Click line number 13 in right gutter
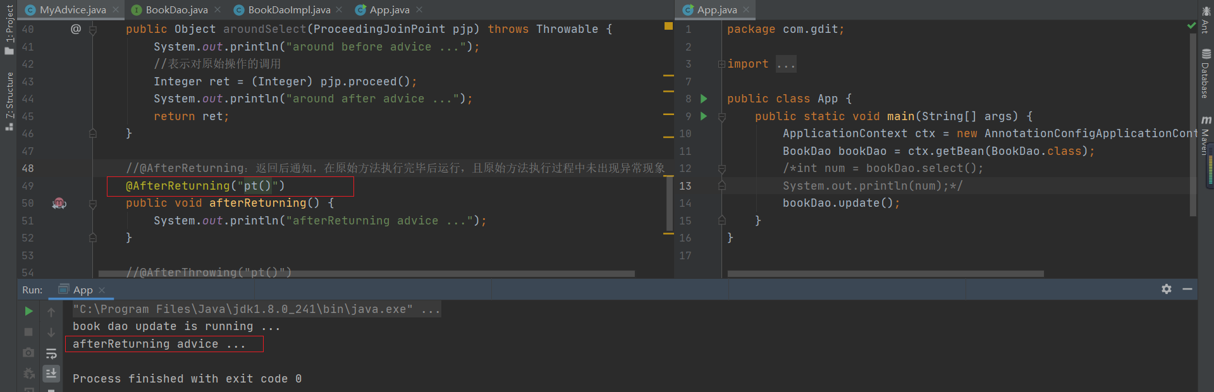The image size is (1214, 392). (x=685, y=186)
